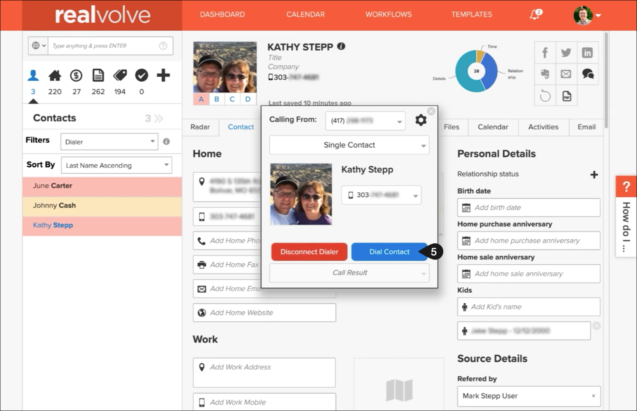Click the Properties house icon
Image resolution: width=637 pixels, height=411 pixels.
coord(55,76)
